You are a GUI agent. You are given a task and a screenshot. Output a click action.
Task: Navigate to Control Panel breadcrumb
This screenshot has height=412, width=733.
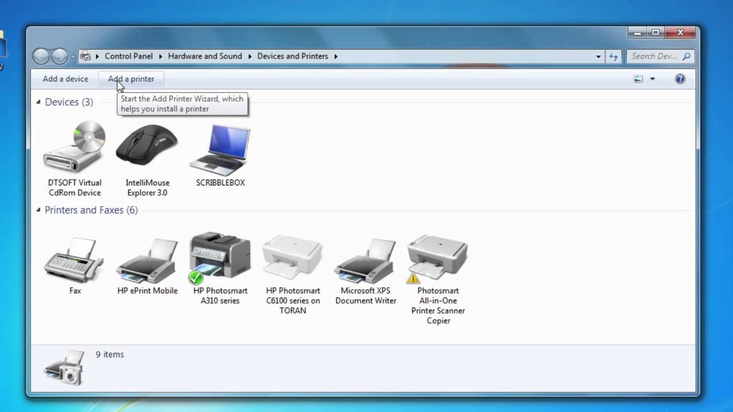129,56
